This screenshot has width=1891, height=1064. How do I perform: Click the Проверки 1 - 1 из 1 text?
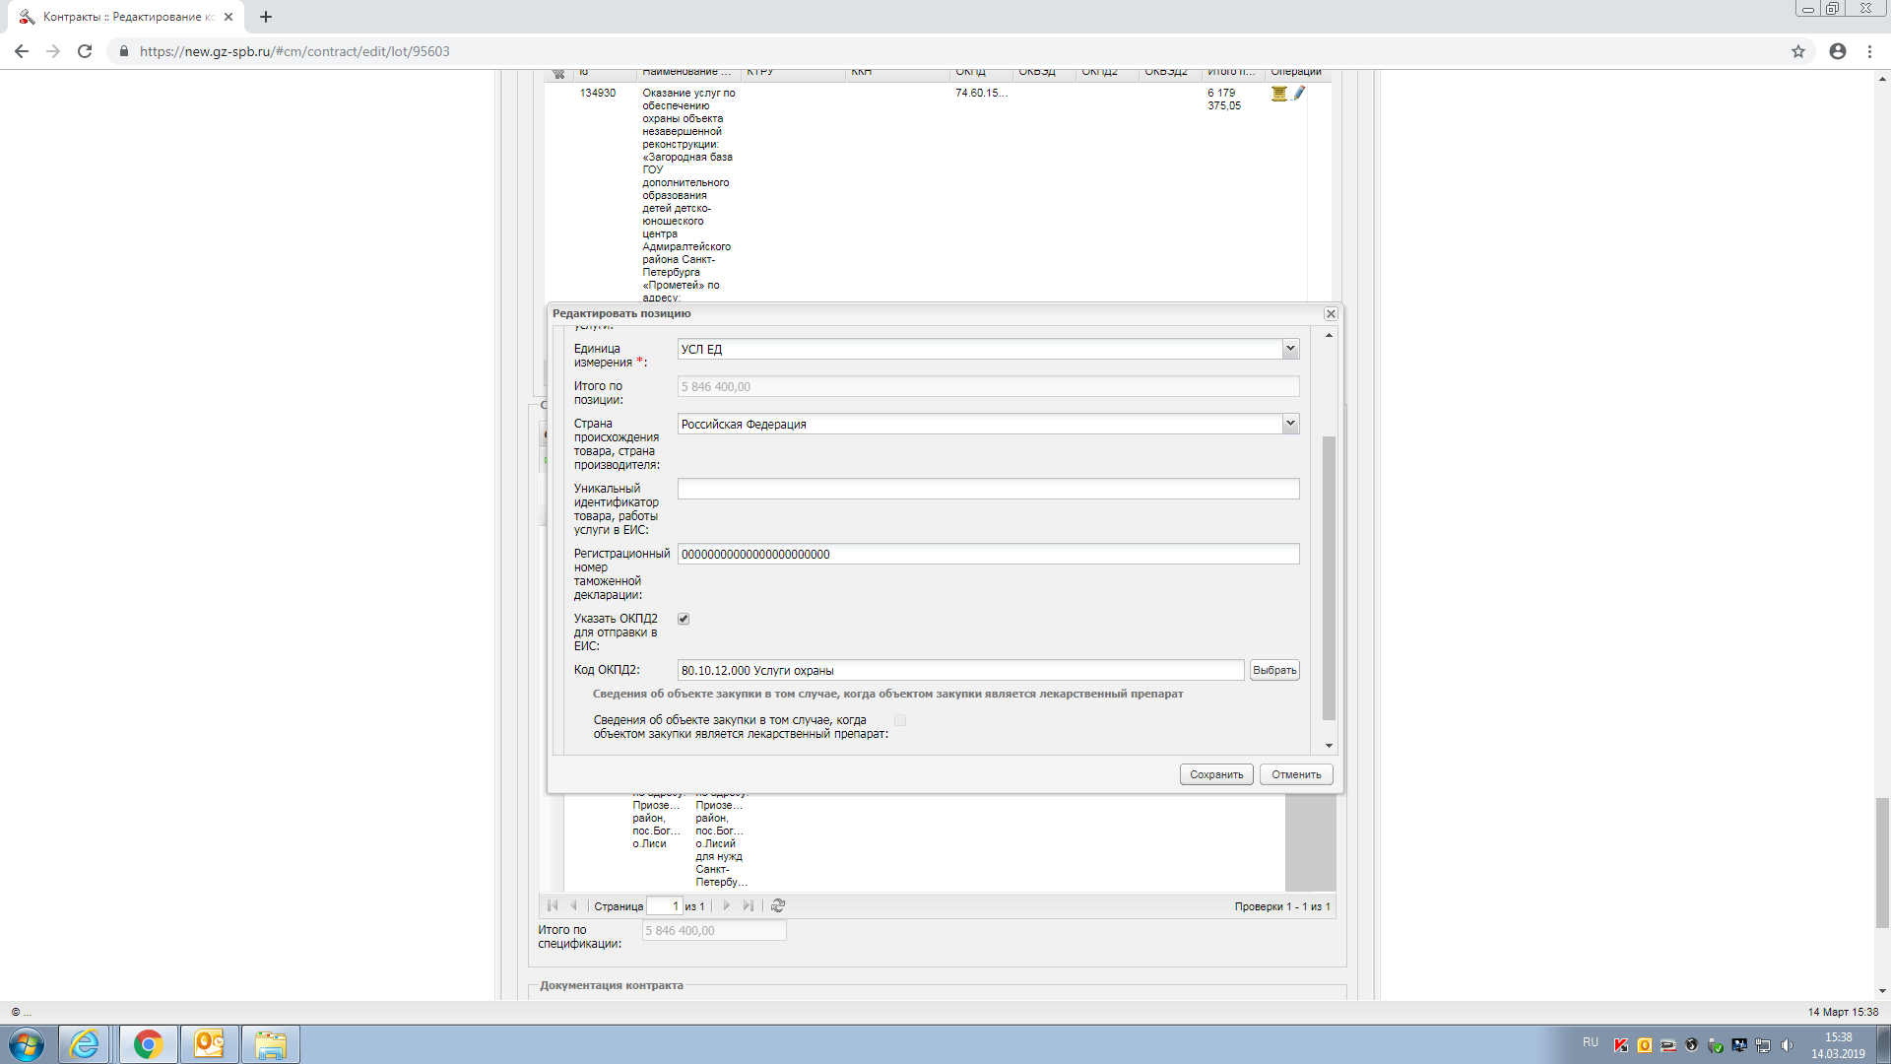click(1282, 906)
